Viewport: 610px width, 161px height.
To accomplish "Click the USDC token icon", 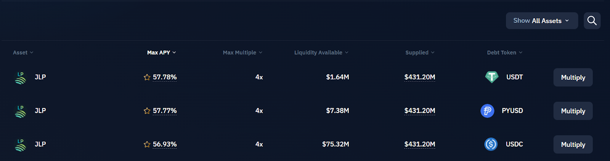I will tap(491, 144).
